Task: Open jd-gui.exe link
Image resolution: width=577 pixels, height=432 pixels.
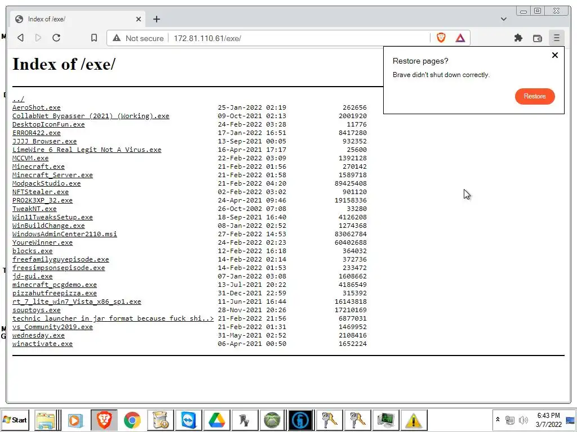Action: 32,277
